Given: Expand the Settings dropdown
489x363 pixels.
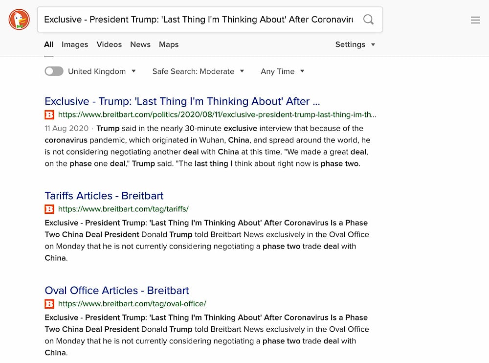Looking at the screenshot, I should pyautogui.click(x=355, y=45).
